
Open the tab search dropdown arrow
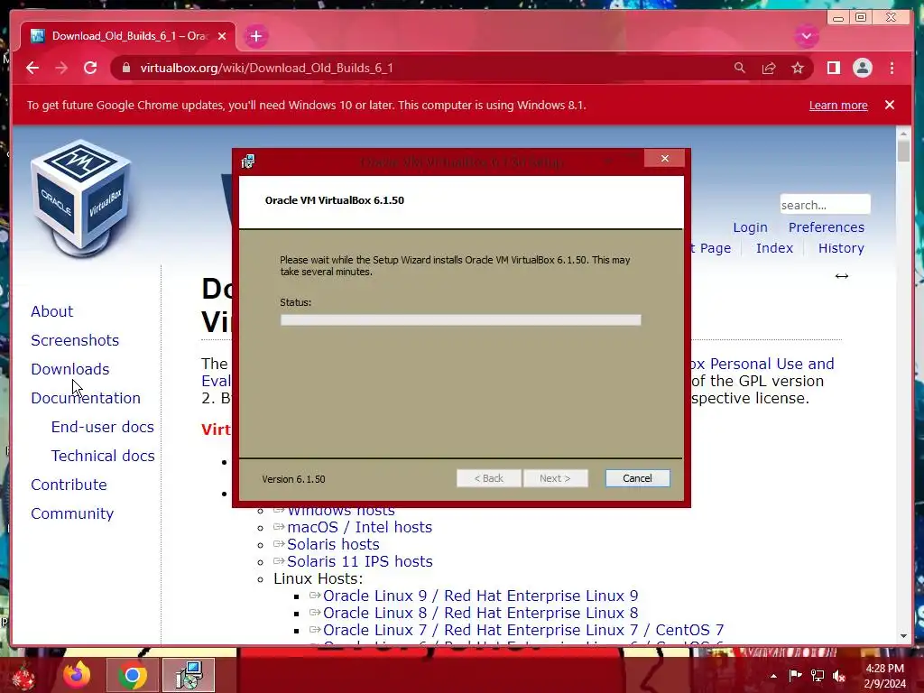(x=806, y=36)
